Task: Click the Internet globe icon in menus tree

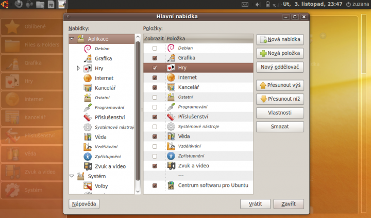Action: point(88,78)
